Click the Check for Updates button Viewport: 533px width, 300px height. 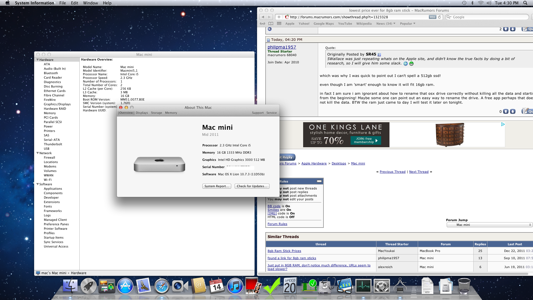[252, 186]
